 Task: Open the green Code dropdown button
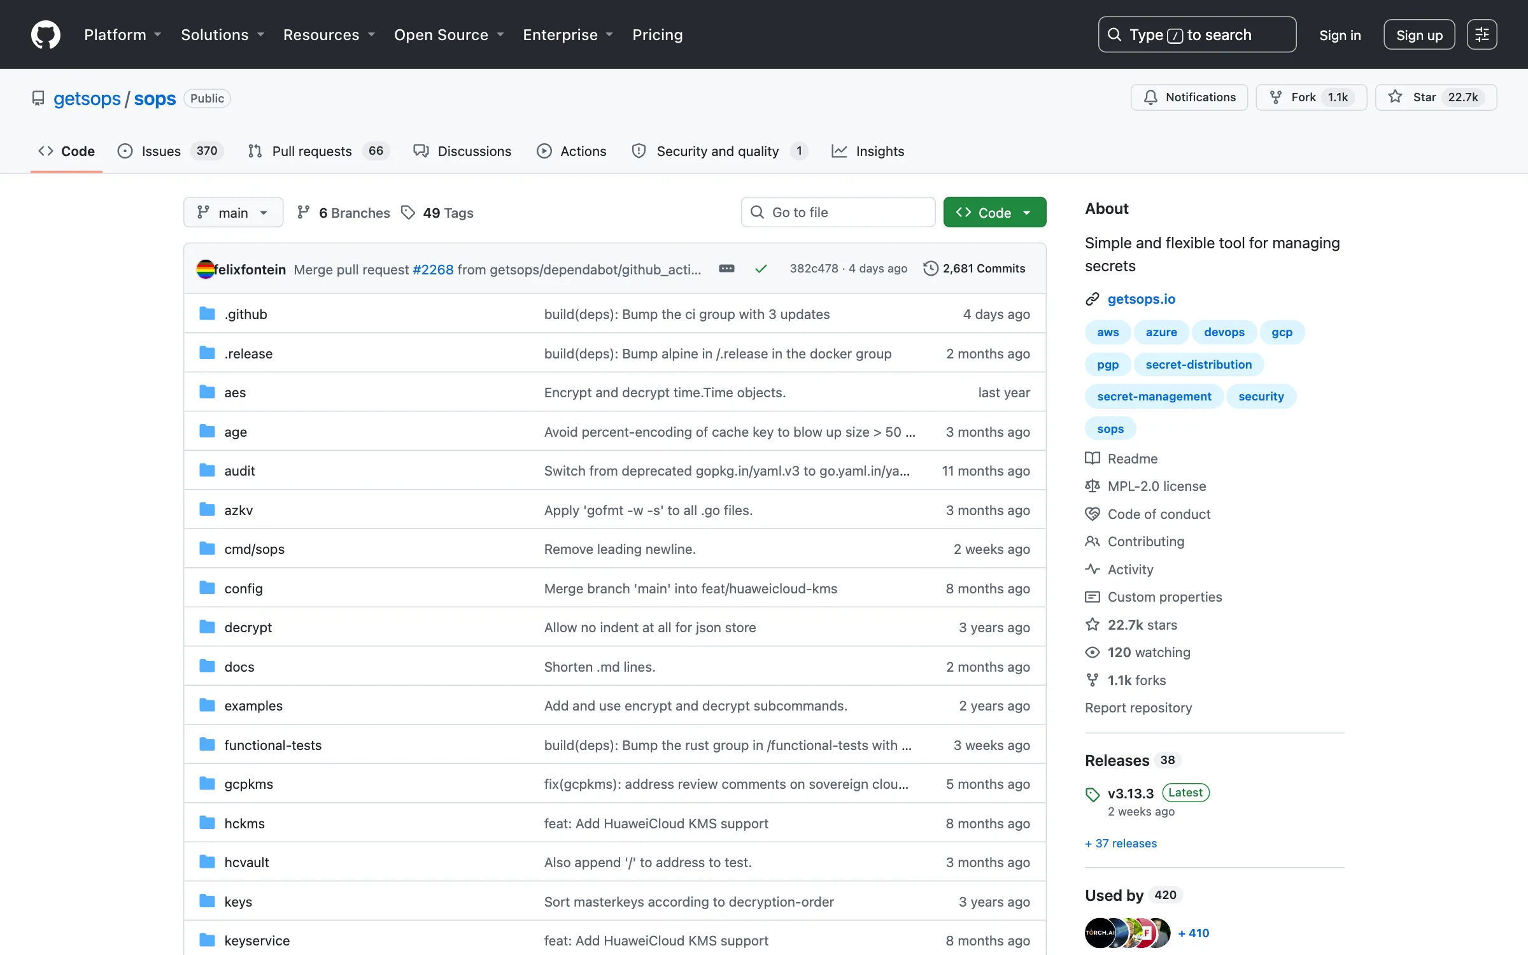994,212
